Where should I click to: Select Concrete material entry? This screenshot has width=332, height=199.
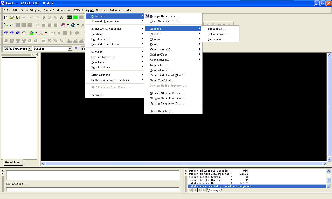point(173,65)
